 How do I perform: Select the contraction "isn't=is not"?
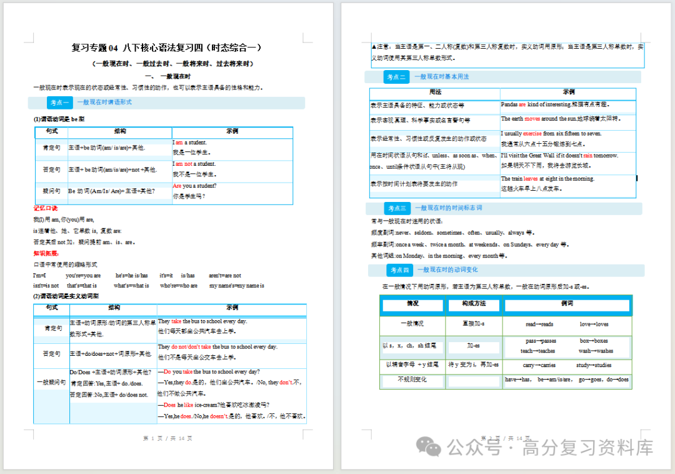click(x=46, y=285)
